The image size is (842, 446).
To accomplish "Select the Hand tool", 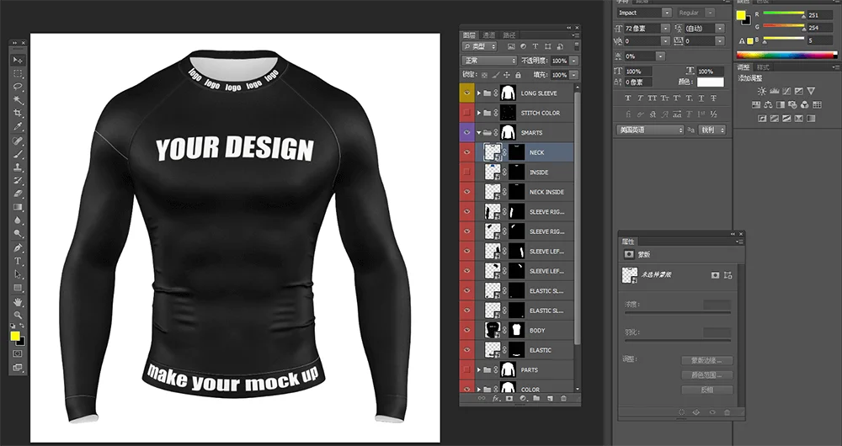I will [18, 302].
